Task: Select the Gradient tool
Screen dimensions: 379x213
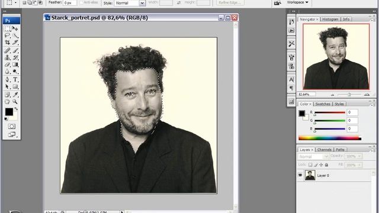Action: pyautogui.click(x=15, y=64)
